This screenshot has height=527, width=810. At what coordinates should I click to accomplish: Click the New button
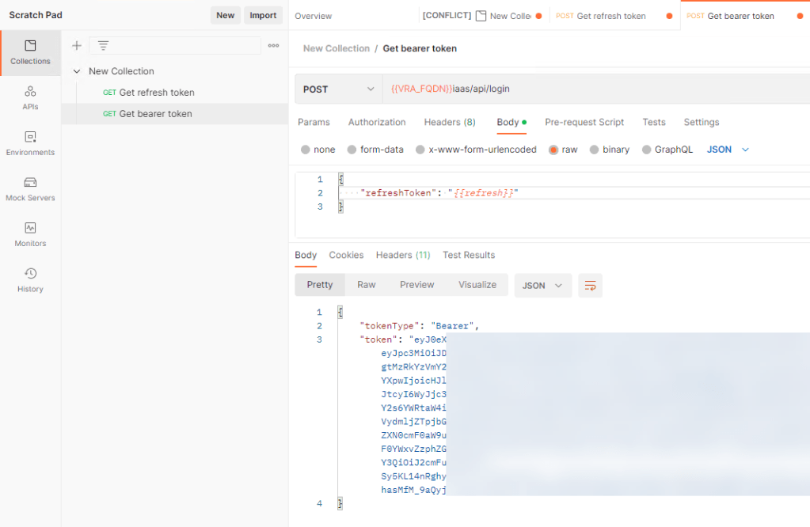tap(226, 15)
